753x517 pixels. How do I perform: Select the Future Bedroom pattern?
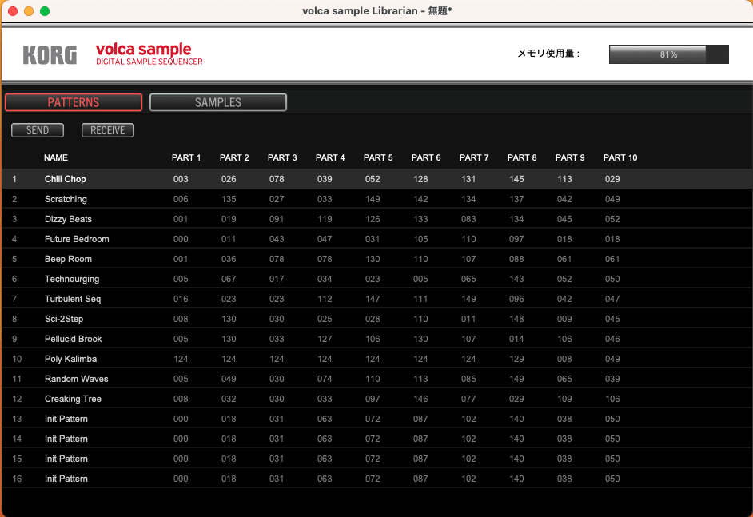point(376,239)
